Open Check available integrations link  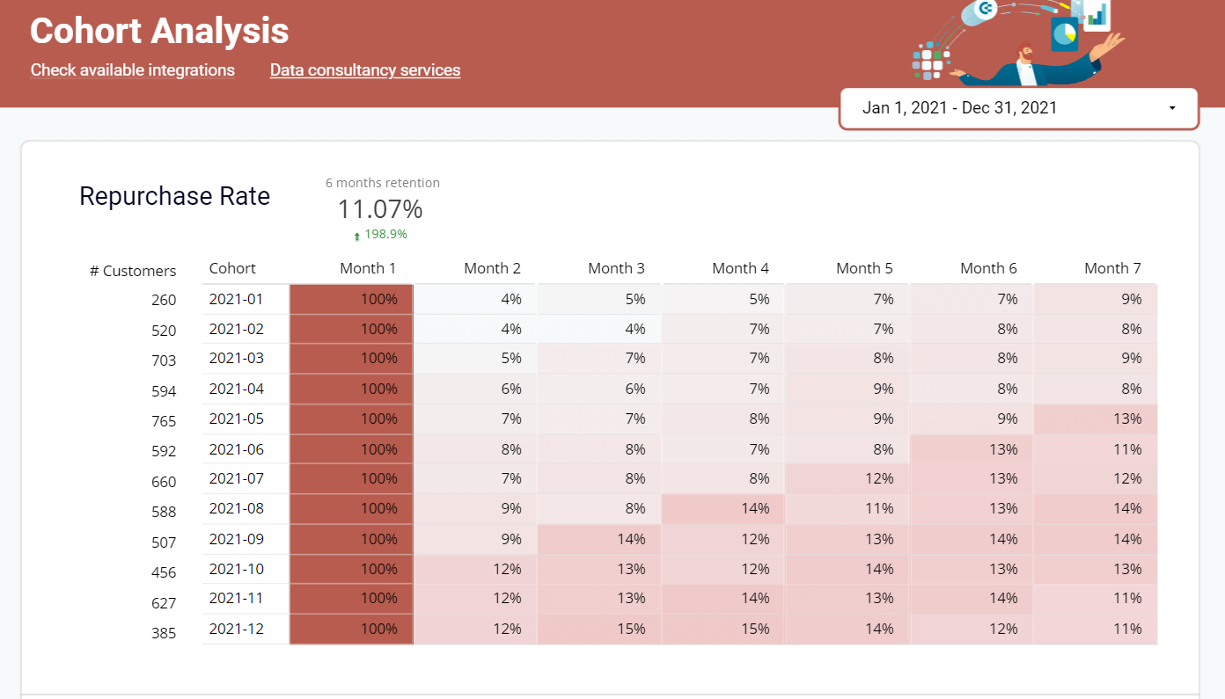pyautogui.click(x=133, y=69)
